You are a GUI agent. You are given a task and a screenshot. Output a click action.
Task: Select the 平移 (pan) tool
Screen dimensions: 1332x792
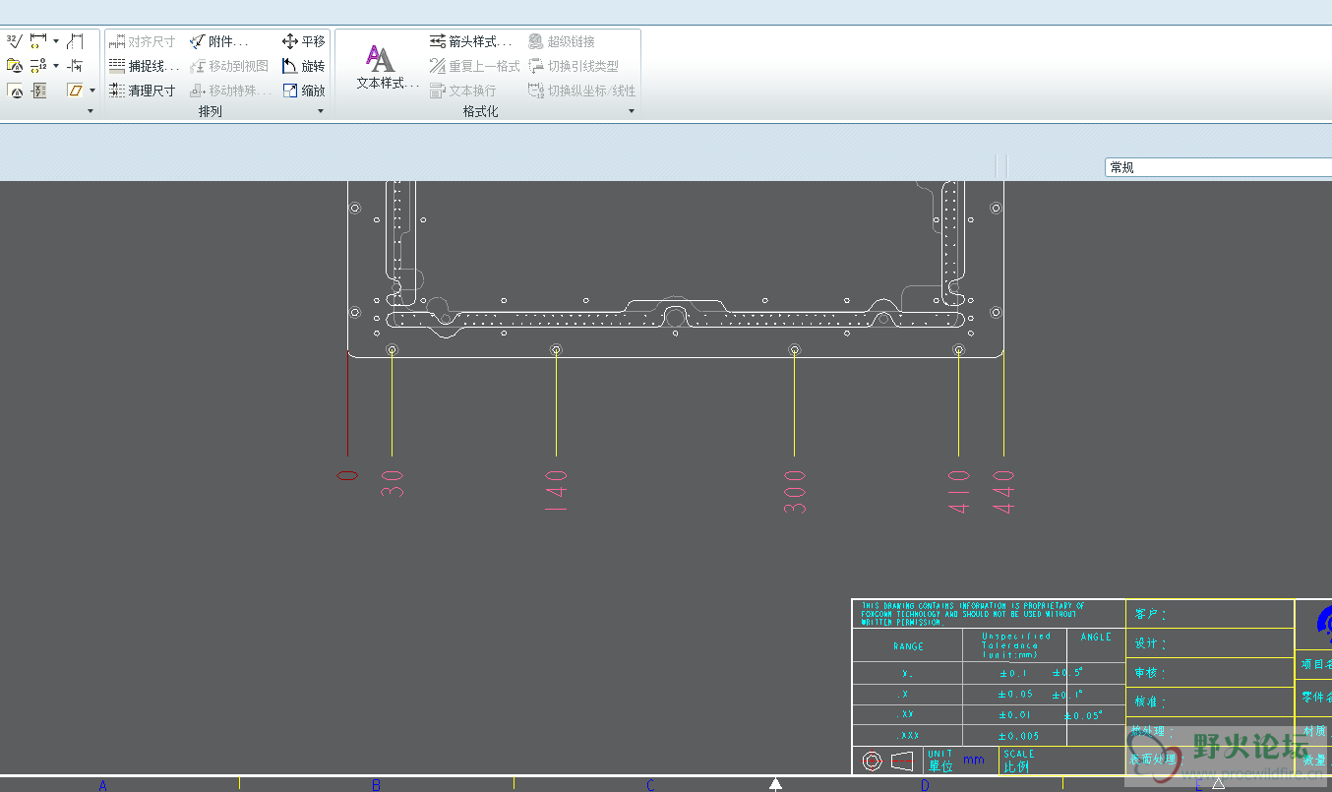click(303, 41)
